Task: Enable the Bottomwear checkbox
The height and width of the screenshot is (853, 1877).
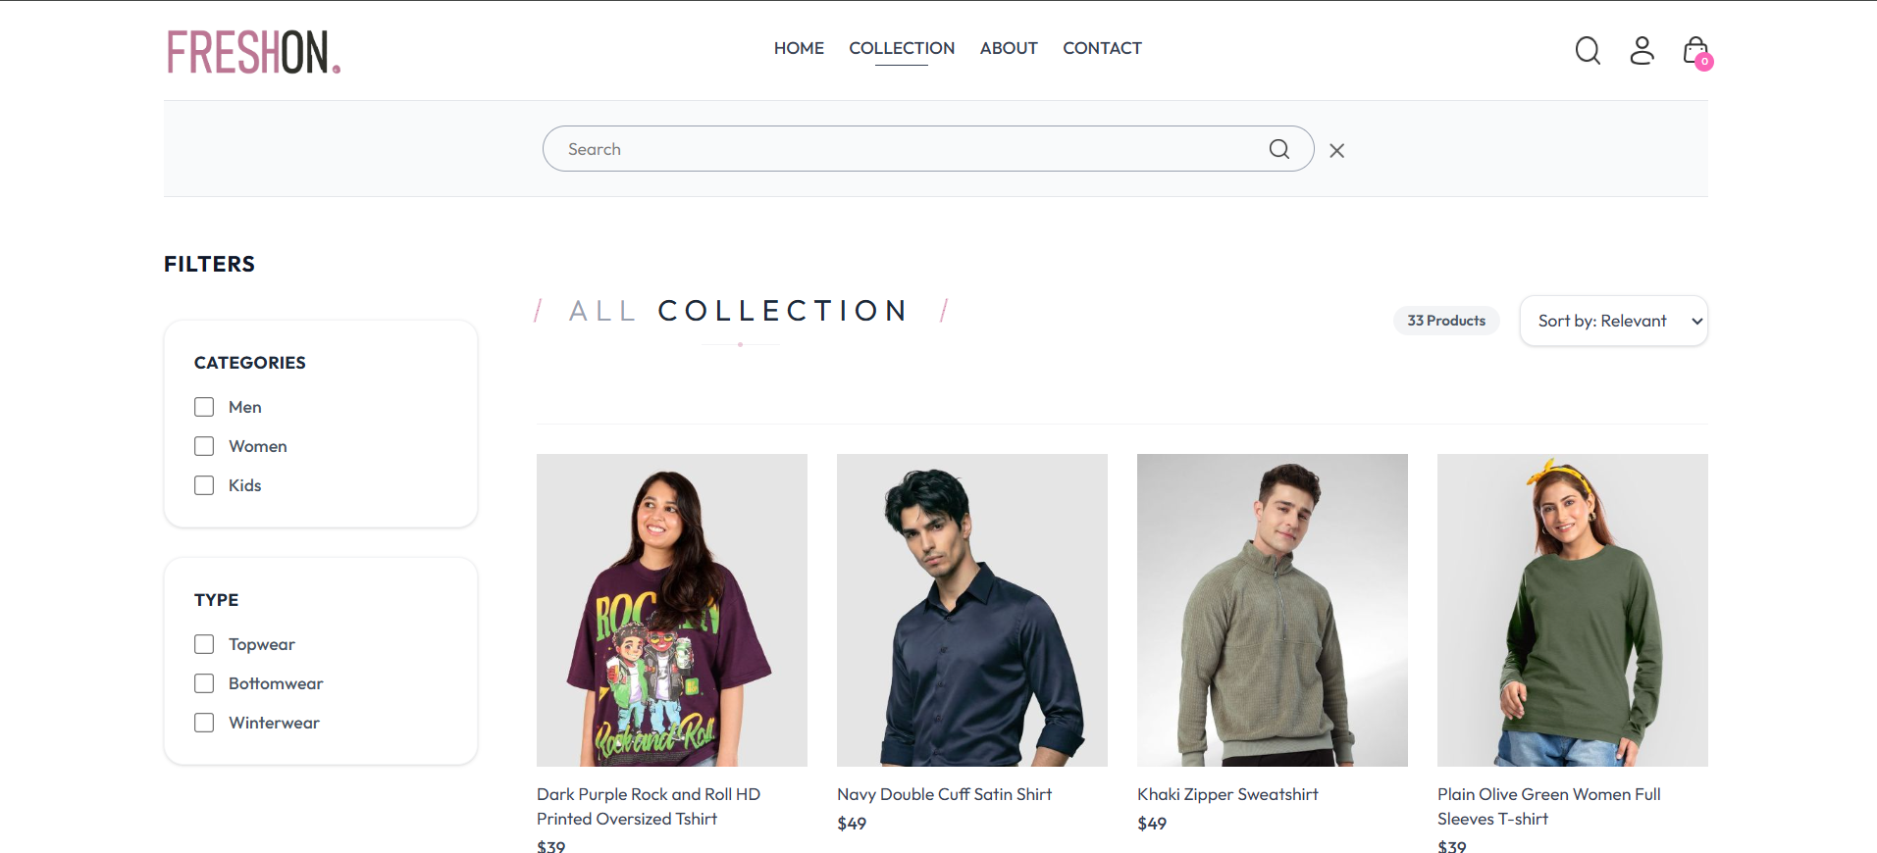Action: click(x=203, y=682)
